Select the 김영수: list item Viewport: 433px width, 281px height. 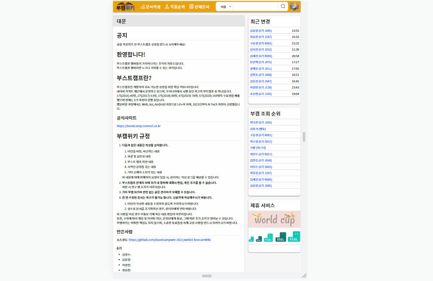click(x=126, y=255)
